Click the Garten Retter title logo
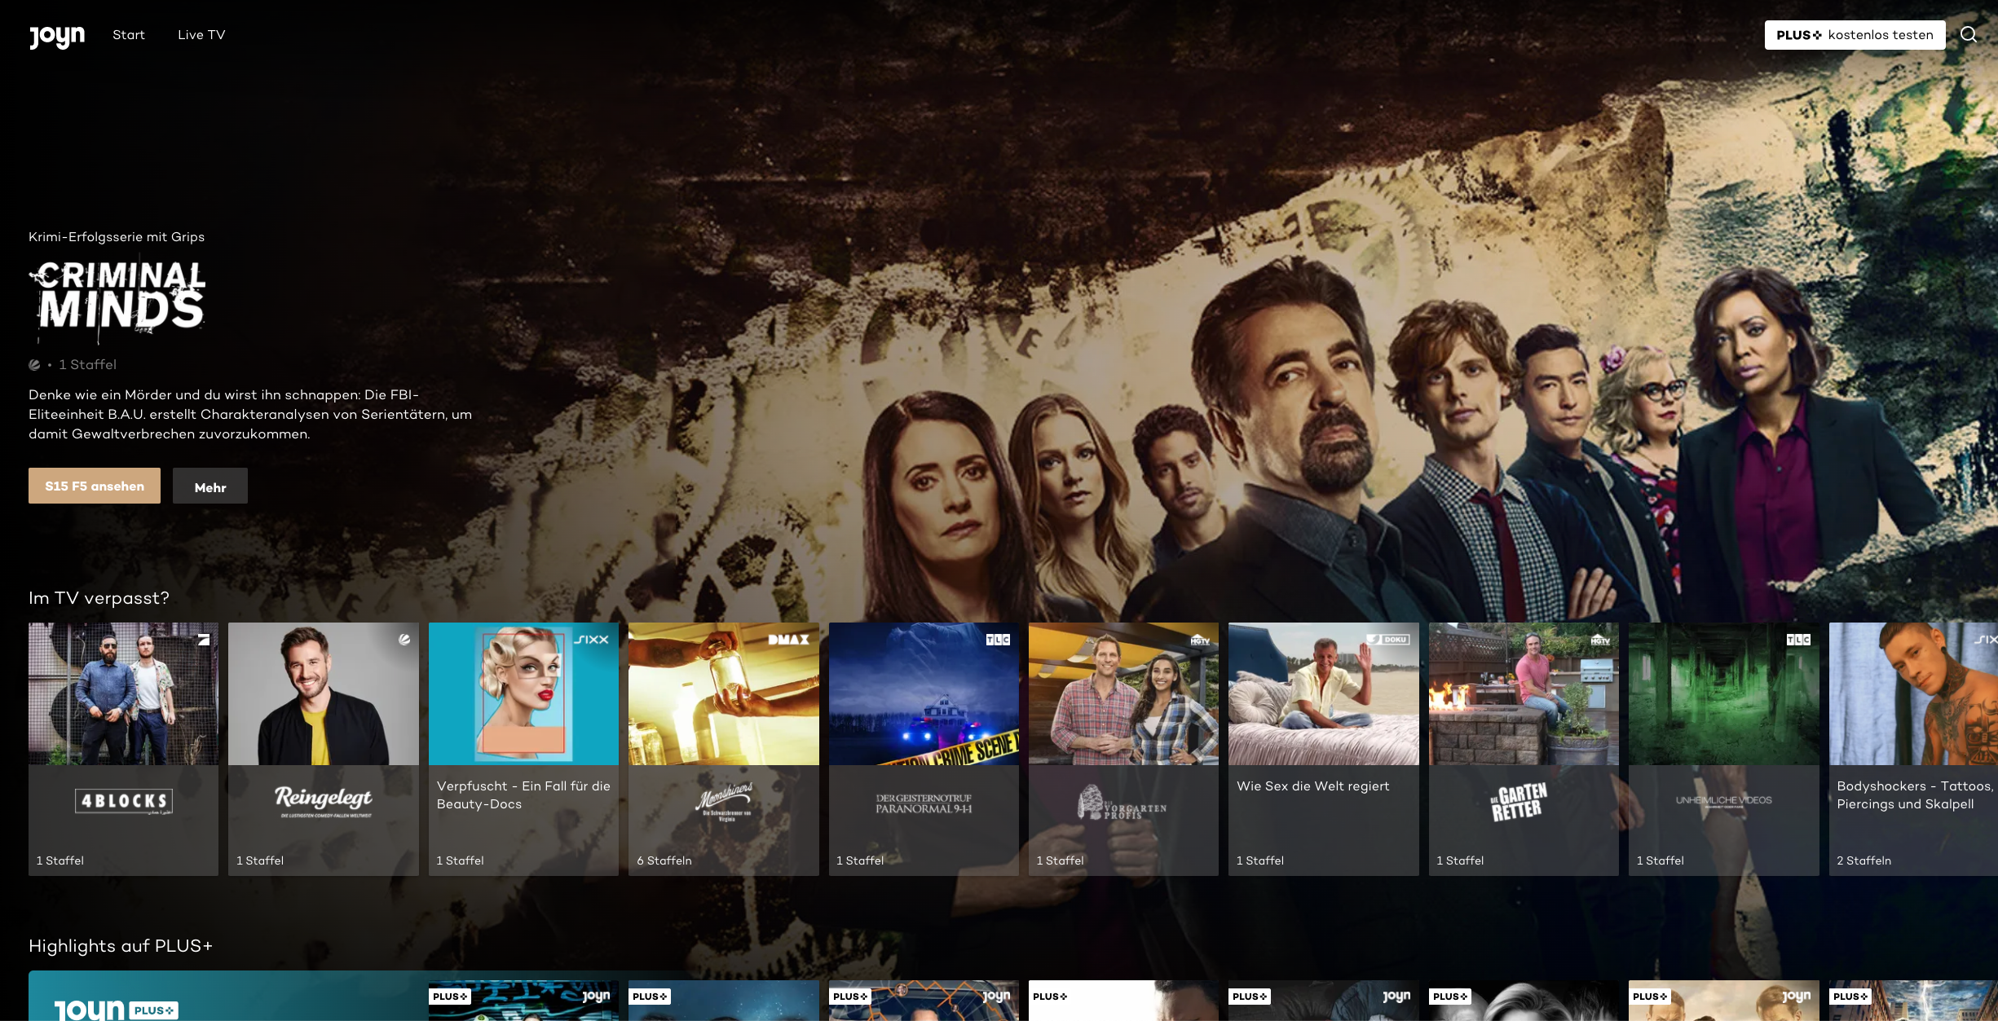1998x1021 pixels. coord(1519,802)
